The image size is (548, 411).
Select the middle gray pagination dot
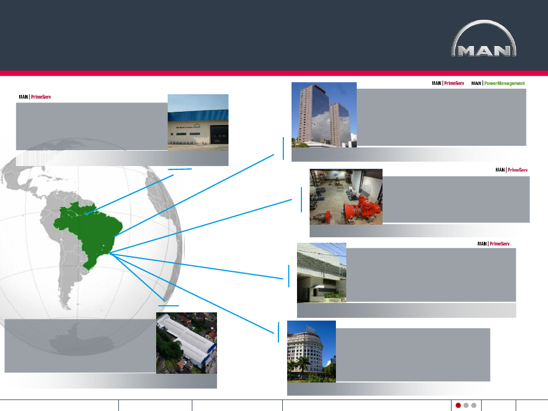tap(466, 406)
